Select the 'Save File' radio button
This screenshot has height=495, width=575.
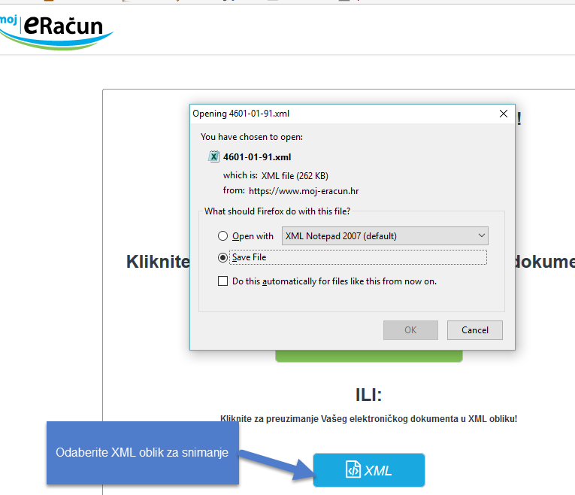223,257
